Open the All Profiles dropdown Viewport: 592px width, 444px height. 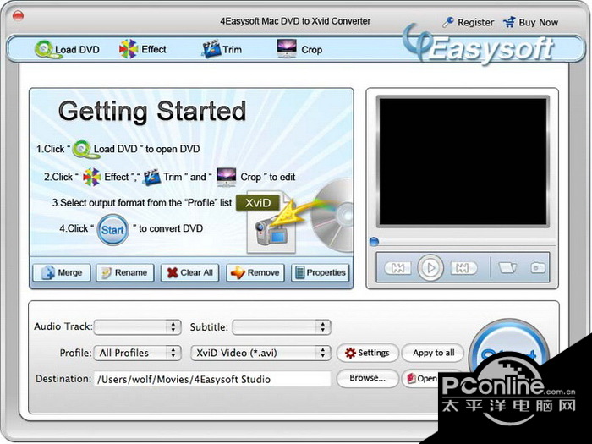pos(137,353)
